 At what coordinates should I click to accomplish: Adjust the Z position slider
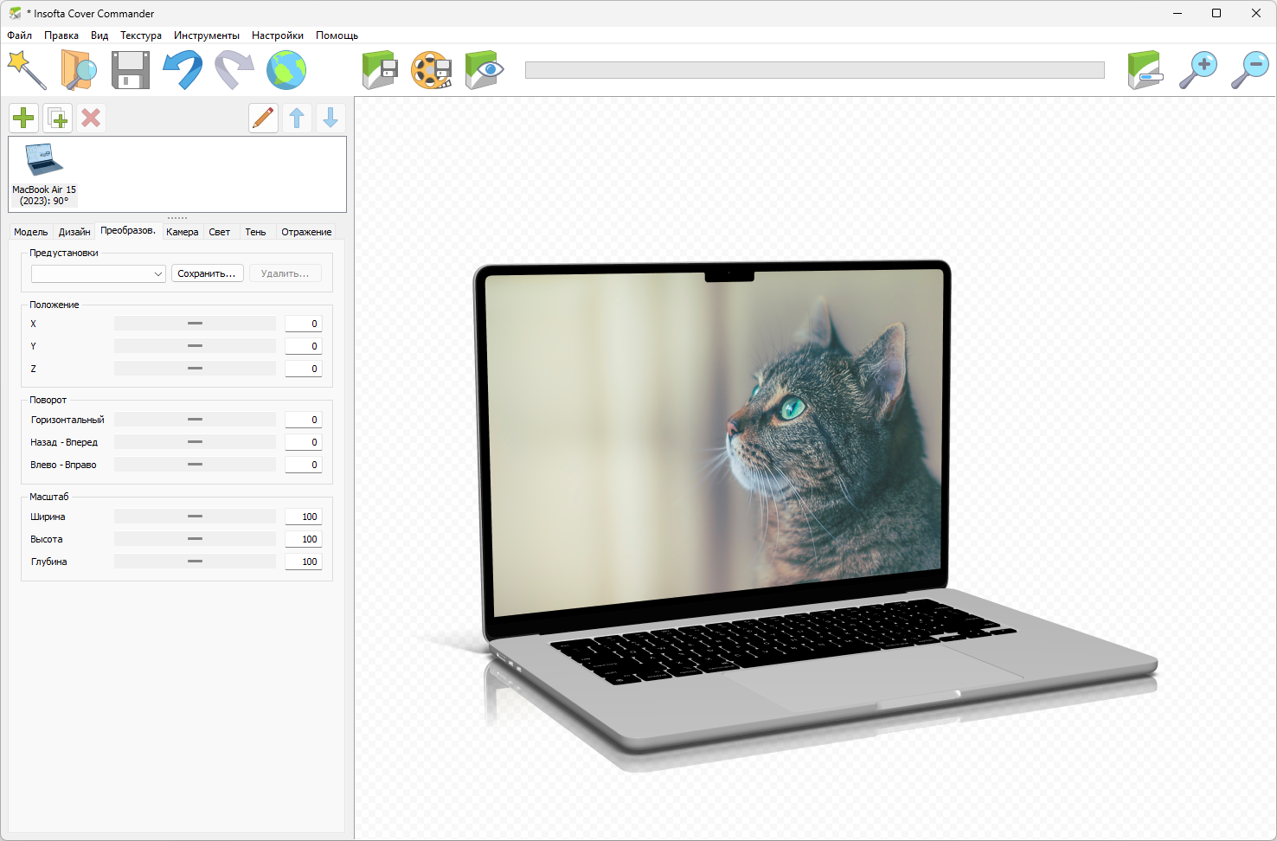click(x=195, y=369)
